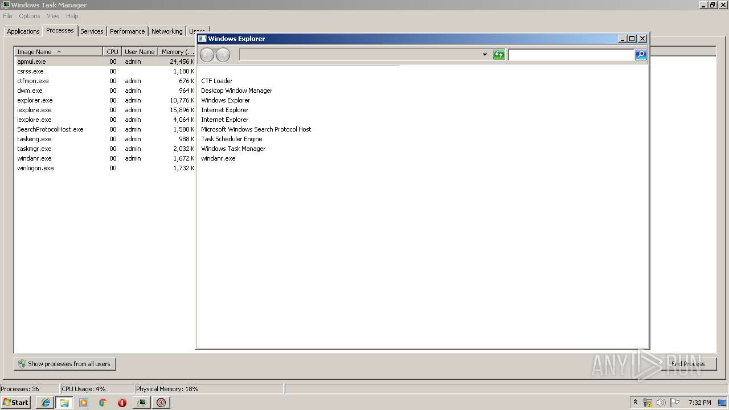Image resolution: width=729 pixels, height=410 pixels.
Task: Select the taskmgr.exe process row
Action: tap(105, 149)
